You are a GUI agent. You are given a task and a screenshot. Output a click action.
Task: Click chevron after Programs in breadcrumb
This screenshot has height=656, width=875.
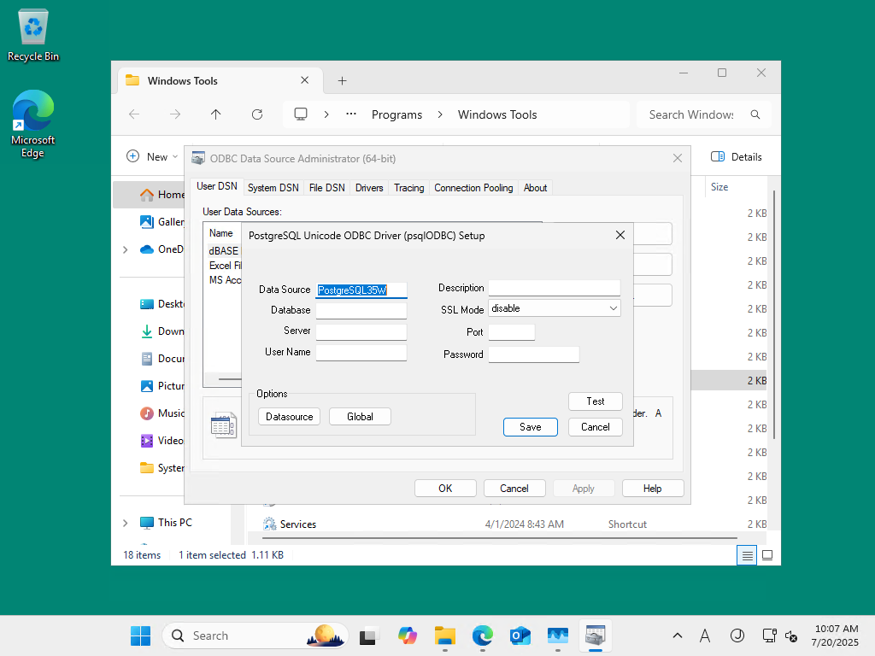(x=440, y=114)
